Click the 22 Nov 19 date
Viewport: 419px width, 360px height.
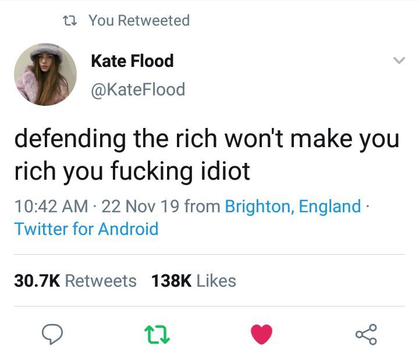(140, 206)
